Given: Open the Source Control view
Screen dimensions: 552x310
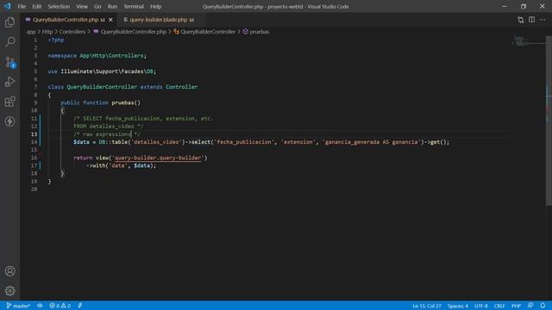Looking at the screenshot, I should tap(9, 62).
